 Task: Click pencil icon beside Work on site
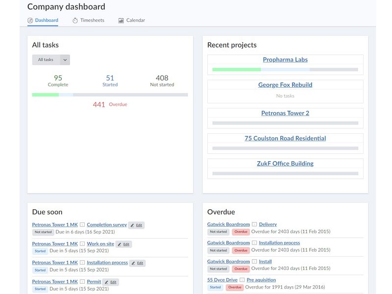click(120, 244)
